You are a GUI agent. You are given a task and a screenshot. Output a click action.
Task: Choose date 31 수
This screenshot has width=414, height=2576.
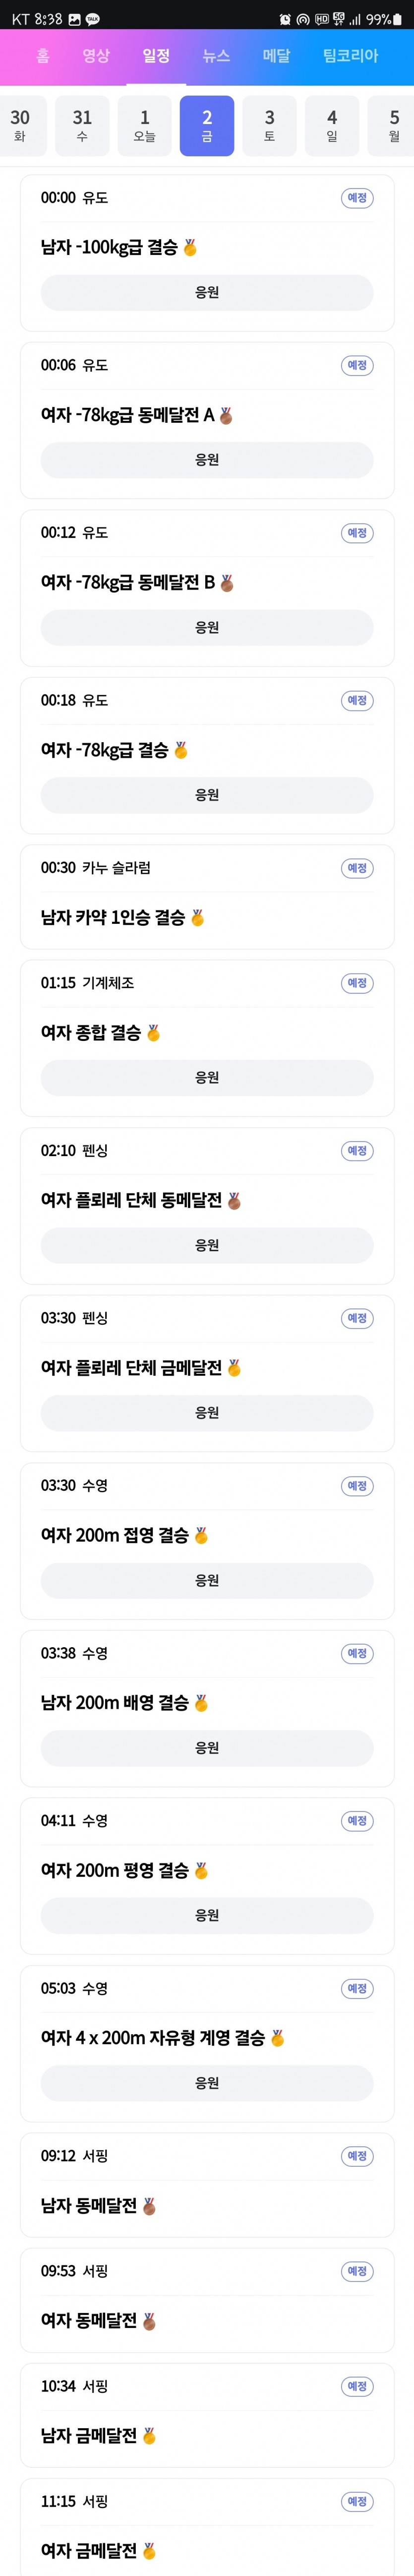tap(82, 126)
